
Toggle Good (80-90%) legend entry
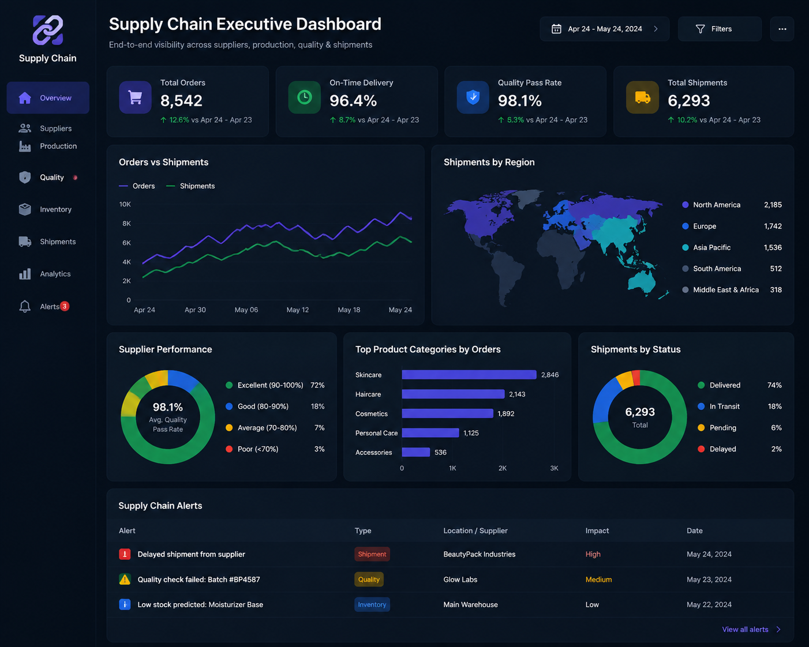(275, 407)
